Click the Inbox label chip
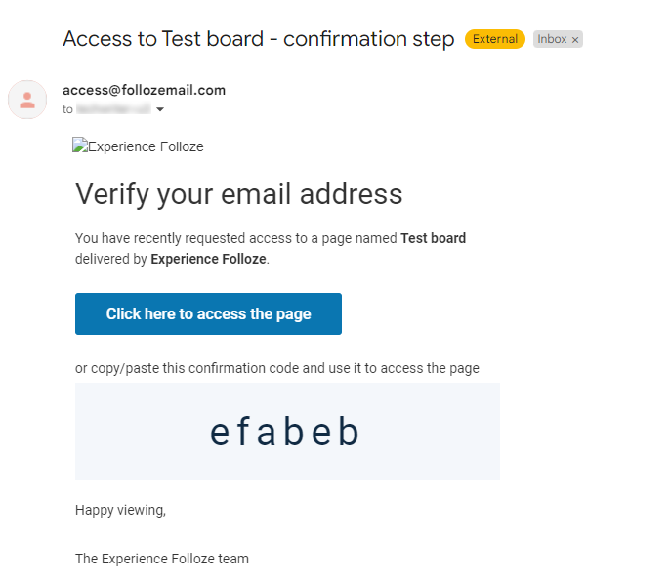Viewport: 670px width, 583px height. click(x=552, y=39)
